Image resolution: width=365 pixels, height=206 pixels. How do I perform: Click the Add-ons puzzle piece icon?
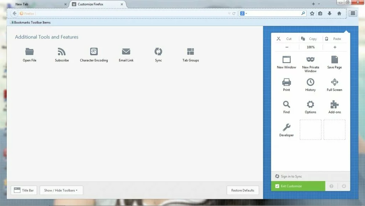(x=334, y=104)
